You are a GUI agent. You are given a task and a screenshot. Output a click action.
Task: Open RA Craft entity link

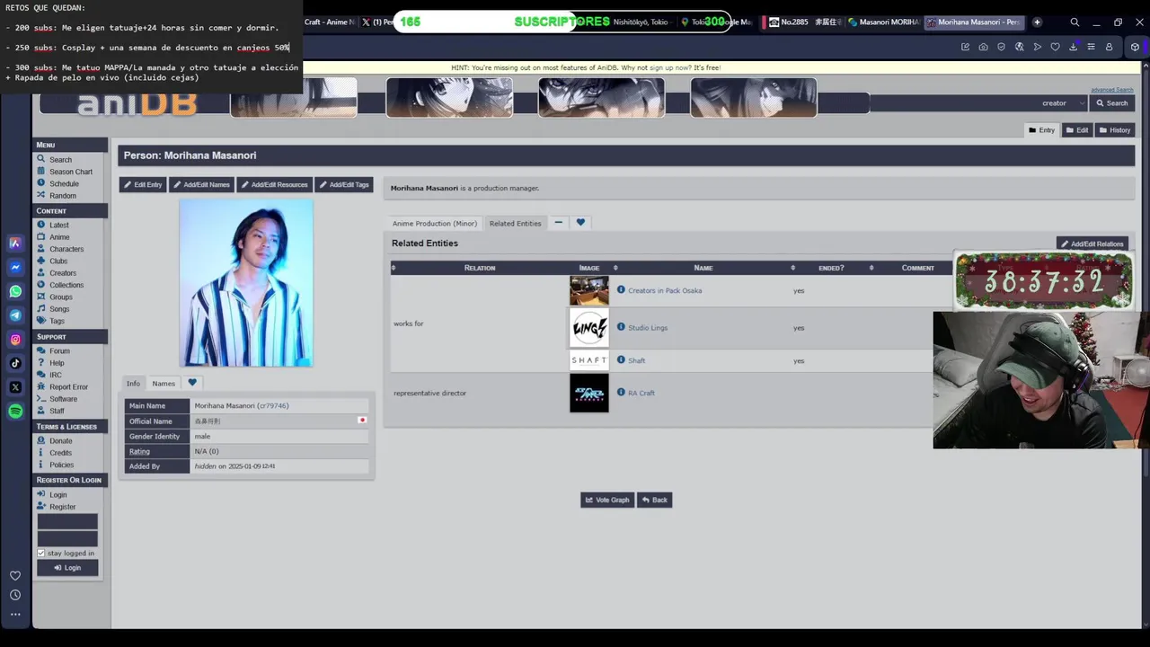(x=641, y=393)
